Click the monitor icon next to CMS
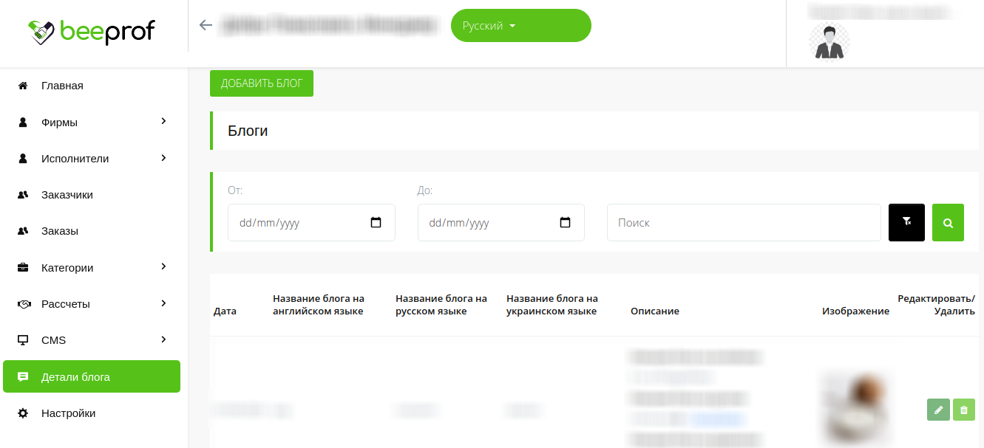The width and height of the screenshot is (984, 448). click(x=22, y=340)
